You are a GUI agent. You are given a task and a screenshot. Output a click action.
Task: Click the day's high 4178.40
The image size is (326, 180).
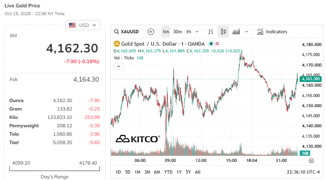[88, 163]
